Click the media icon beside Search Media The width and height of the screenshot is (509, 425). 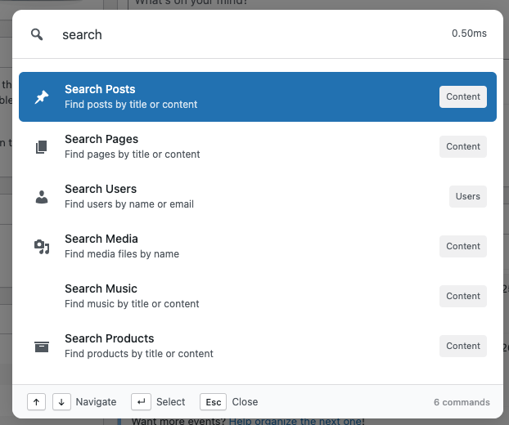click(42, 247)
